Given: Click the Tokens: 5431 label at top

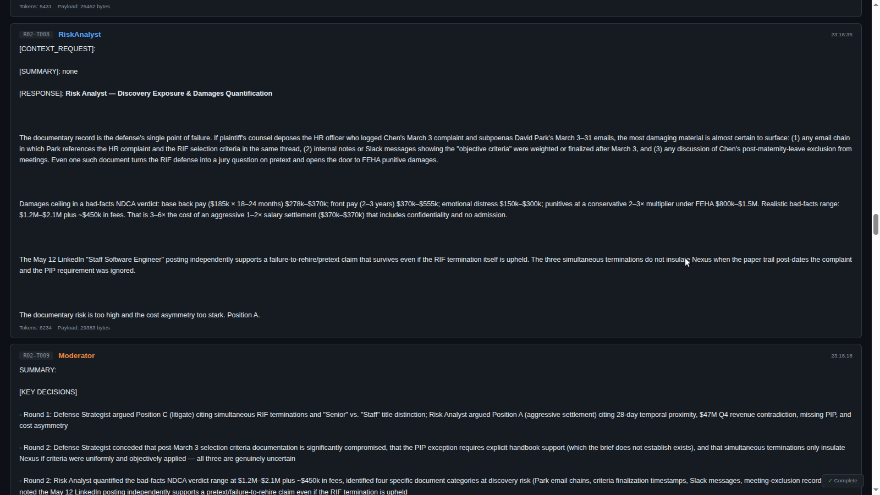Looking at the screenshot, I should 35,7.
